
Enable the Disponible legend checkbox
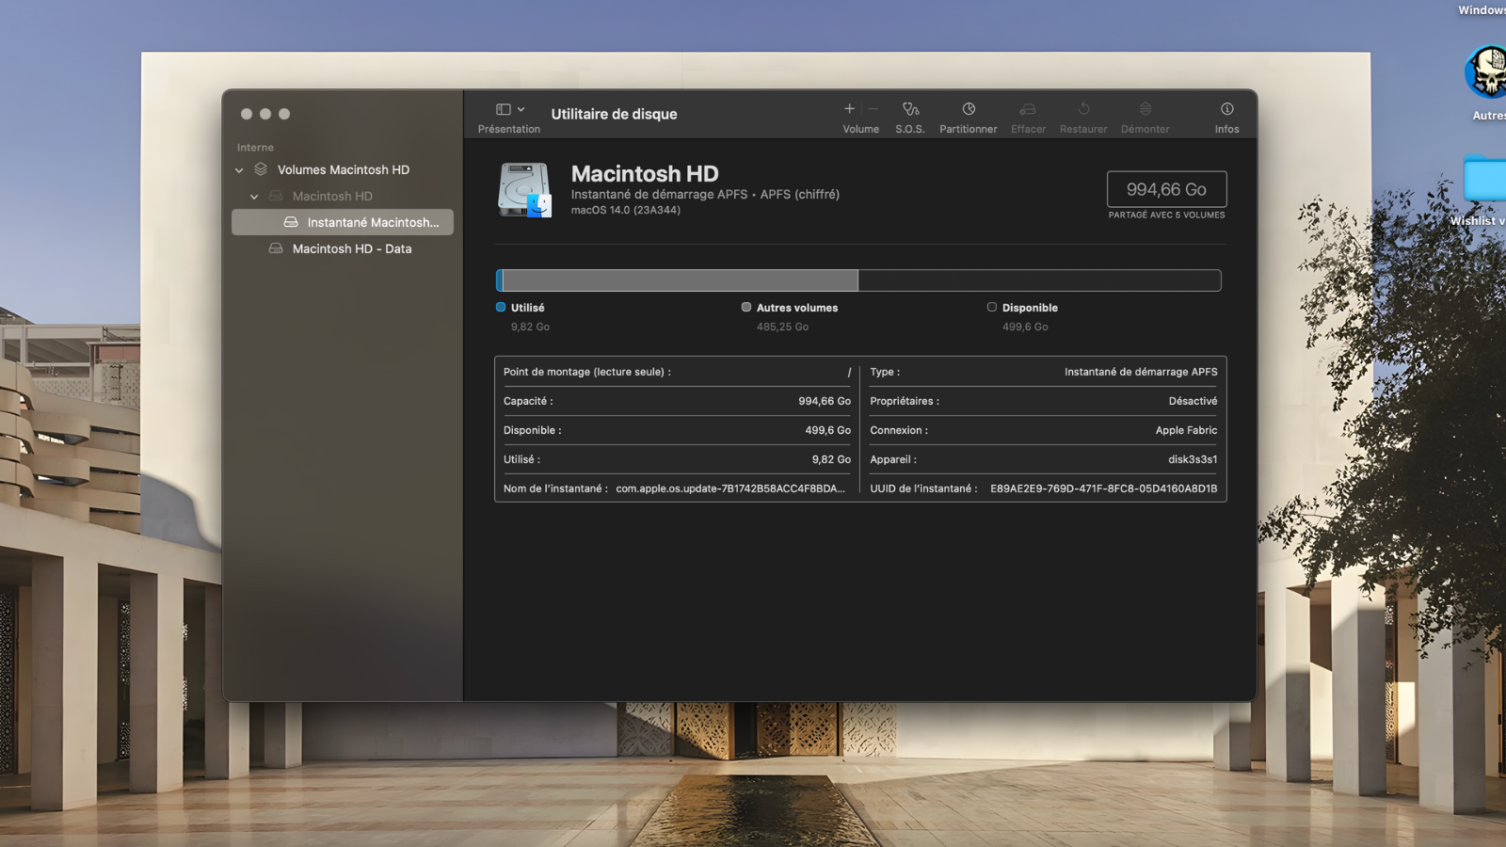tap(991, 307)
